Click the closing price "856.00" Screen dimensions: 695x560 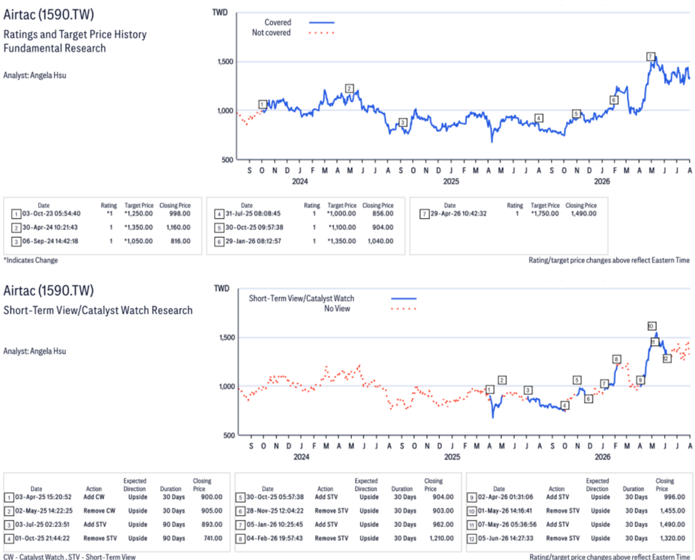click(383, 214)
